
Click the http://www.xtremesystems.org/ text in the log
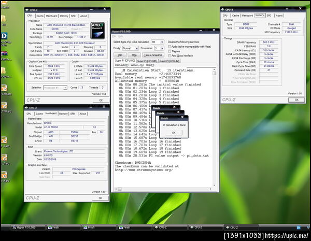pyautogui.click(x=144, y=170)
